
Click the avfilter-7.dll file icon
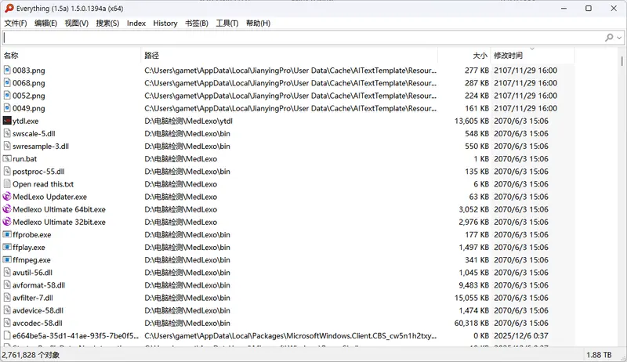pos(7,298)
